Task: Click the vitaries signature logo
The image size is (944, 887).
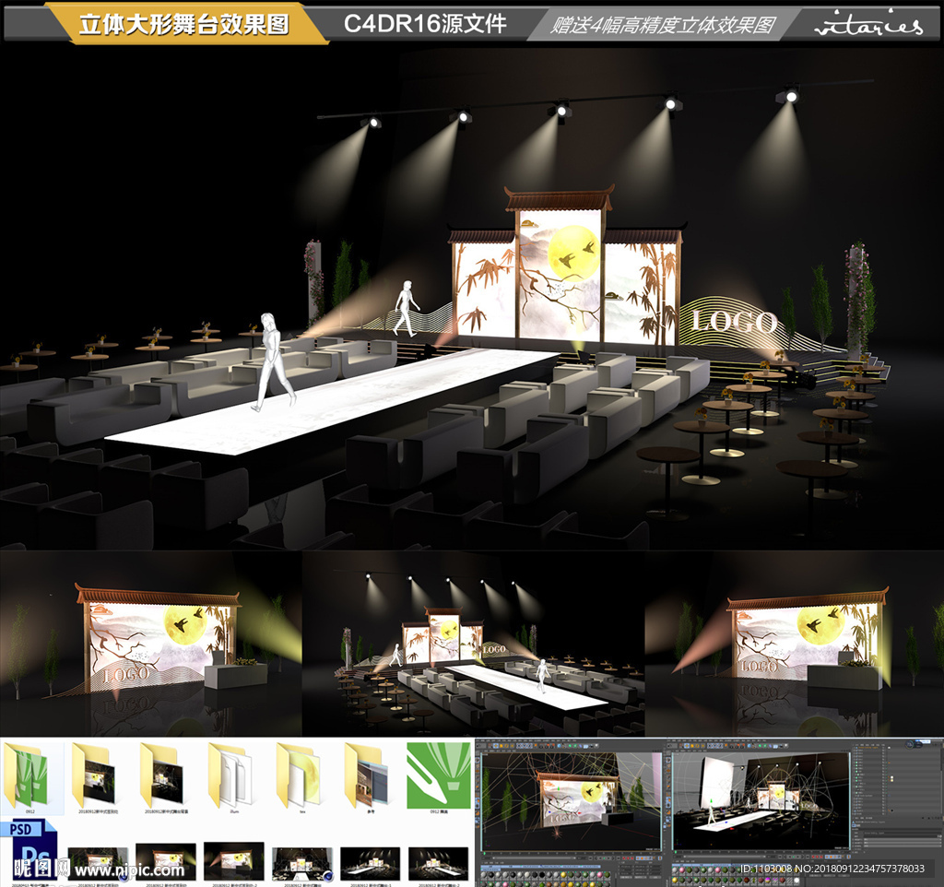Action: 867,25
